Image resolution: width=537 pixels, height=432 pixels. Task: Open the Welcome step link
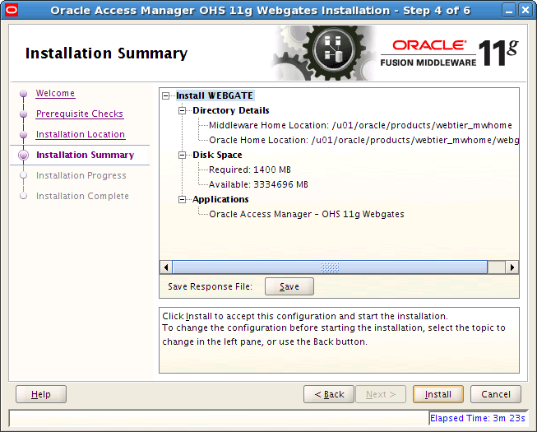[55, 93]
